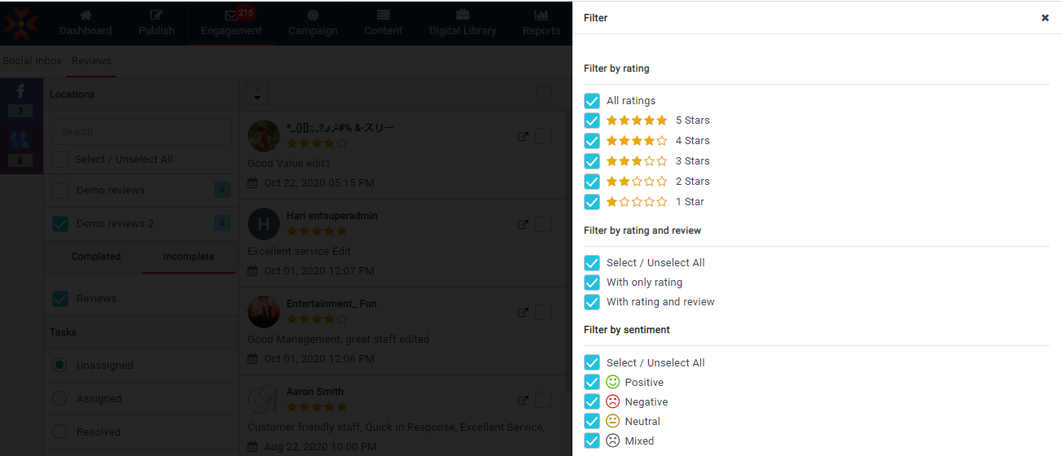
Task: Open external link for Entertainment_ Fun review
Action: coord(524,312)
